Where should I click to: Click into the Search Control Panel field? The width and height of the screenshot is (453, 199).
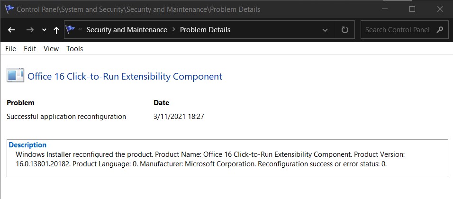397,30
